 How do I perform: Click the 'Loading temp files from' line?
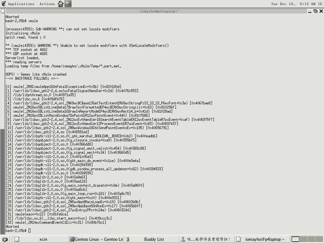pyautogui.click(x=63, y=66)
